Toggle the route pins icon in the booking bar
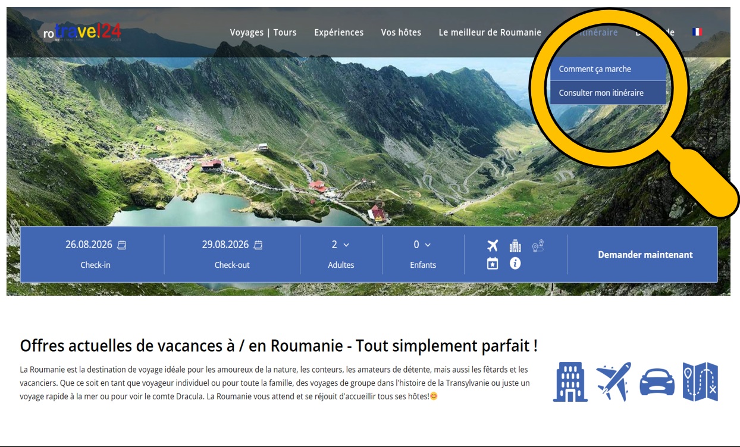Screen dimensions: 740x447 pos(538,245)
